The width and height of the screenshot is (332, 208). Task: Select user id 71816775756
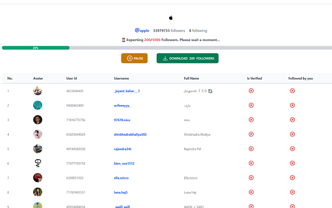76,120
